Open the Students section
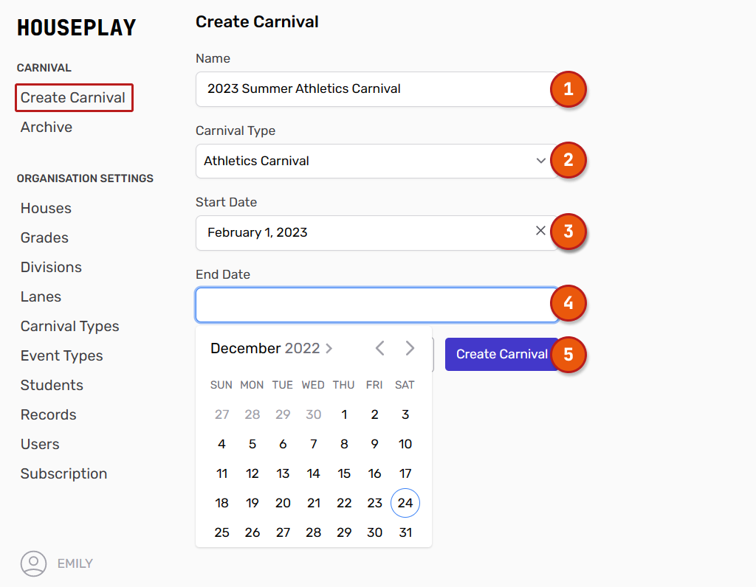Image resolution: width=756 pixels, height=587 pixels. [52, 385]
